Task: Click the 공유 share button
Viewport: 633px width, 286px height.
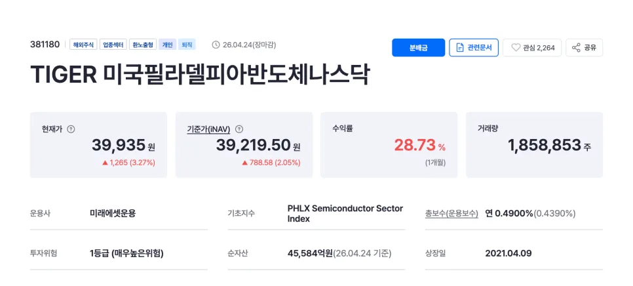Action: 584,48
